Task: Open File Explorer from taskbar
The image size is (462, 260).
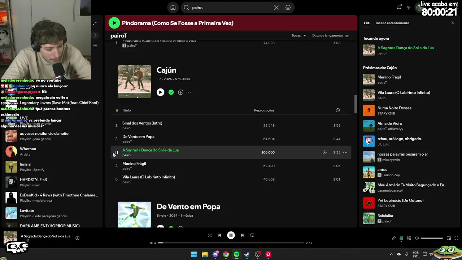Action: click(x=205, y=254)
